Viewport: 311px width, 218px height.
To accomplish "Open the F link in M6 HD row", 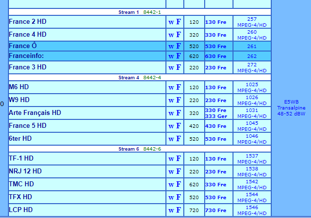I will pyautogui.click(x=178, y=87).
